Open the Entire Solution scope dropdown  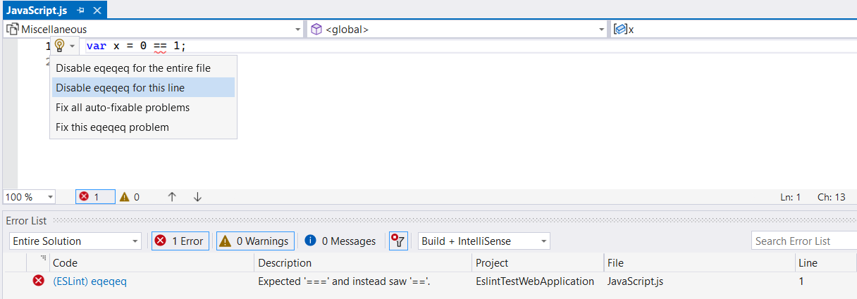coord(75,241)
